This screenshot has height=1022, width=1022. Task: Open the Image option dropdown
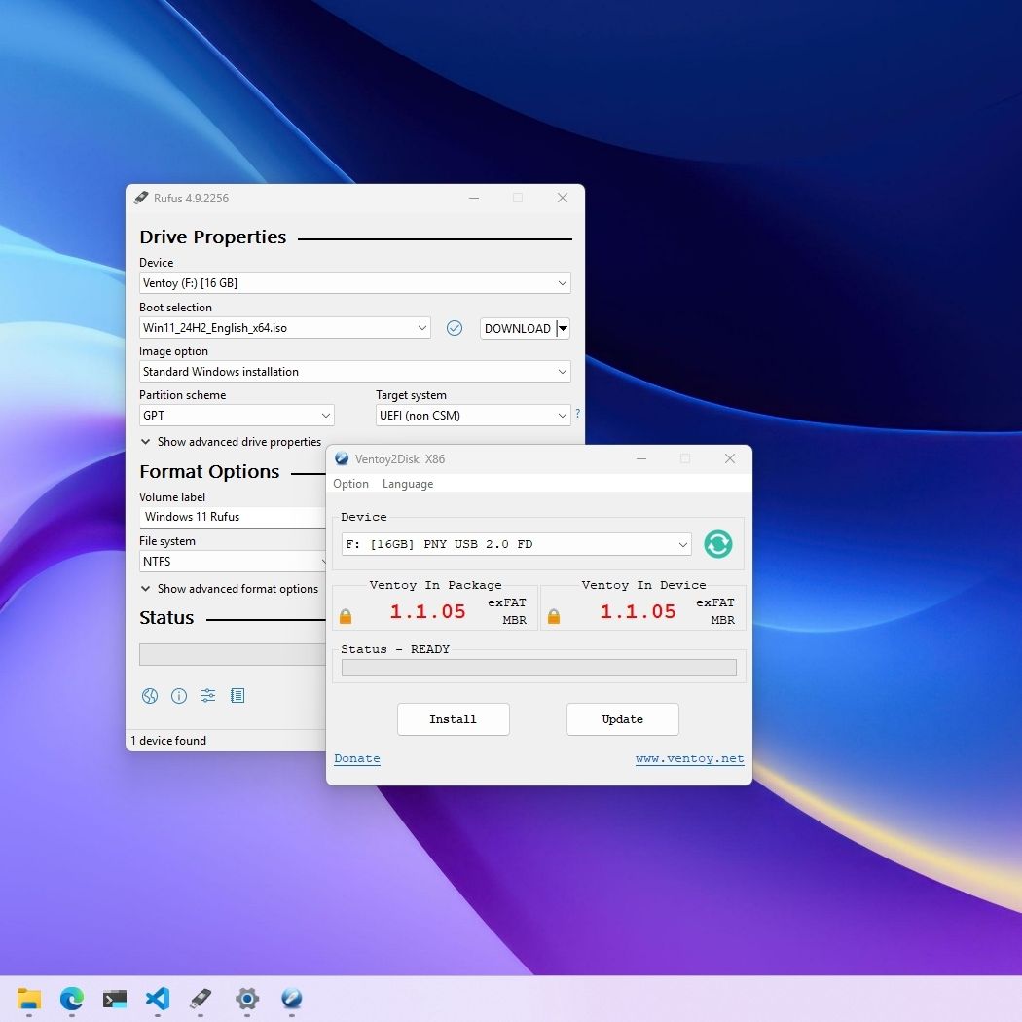(354, 372)
